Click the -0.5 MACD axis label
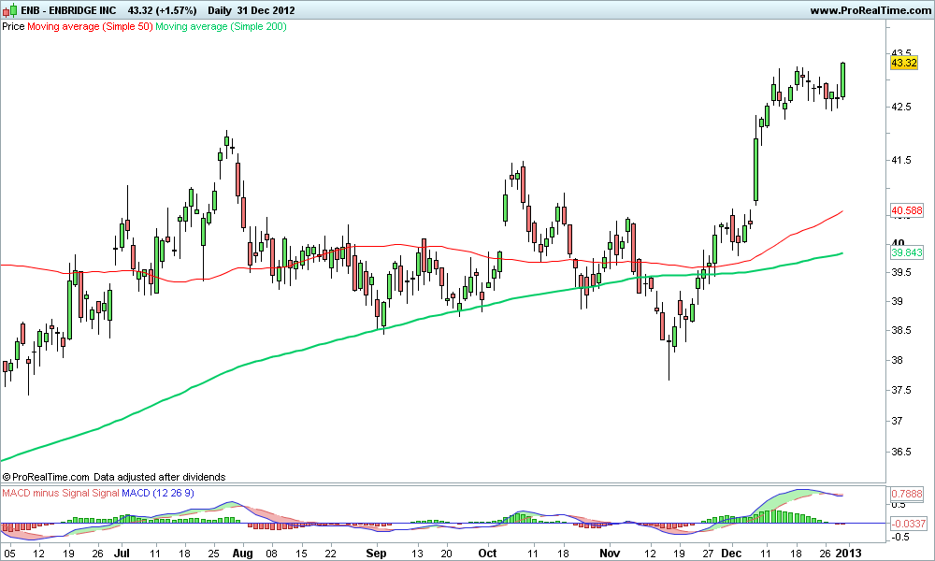 [899, 537]
